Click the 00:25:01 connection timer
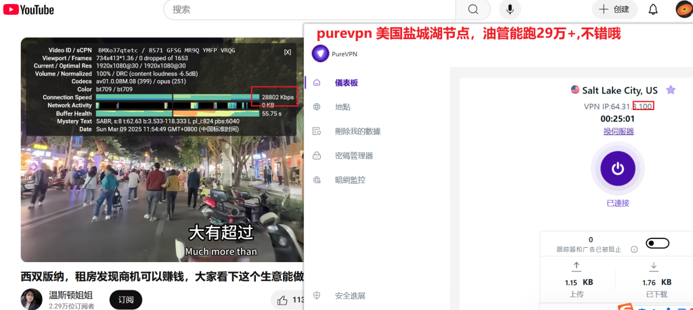Screen dimensions: 693x310 (x=617, y=119)
